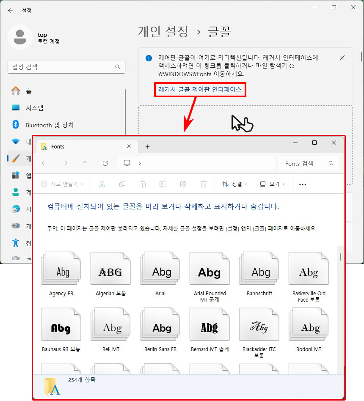Dismiss the redirect notice with the X
Viewport: 364px width, 401px height.
pos(342,58)
